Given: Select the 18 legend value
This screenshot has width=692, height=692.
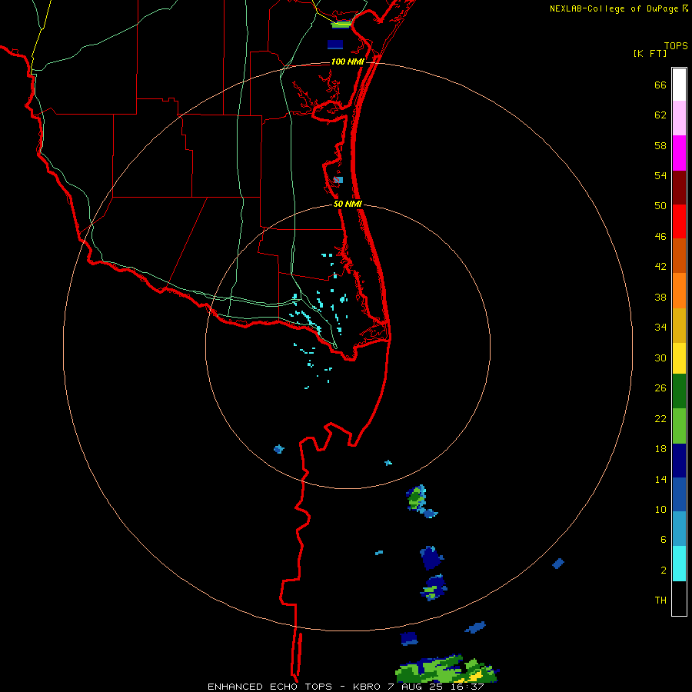Looking at the screenshot, I should point(660,449).
